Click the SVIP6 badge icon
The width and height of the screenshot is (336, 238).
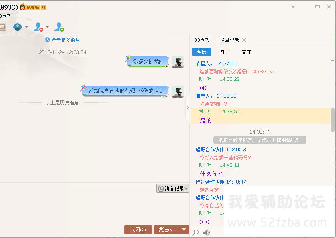(30, 7)
